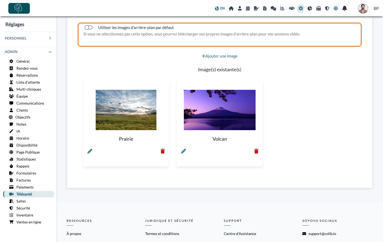The width and height of the screenshot is (387, 242).
Task: Click Ajouter une image link
Action: click(220, 56)
